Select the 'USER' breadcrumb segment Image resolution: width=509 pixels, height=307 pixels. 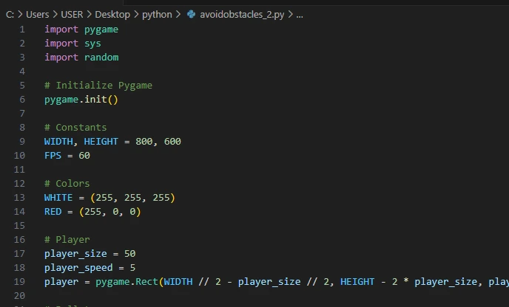[72, 15]
